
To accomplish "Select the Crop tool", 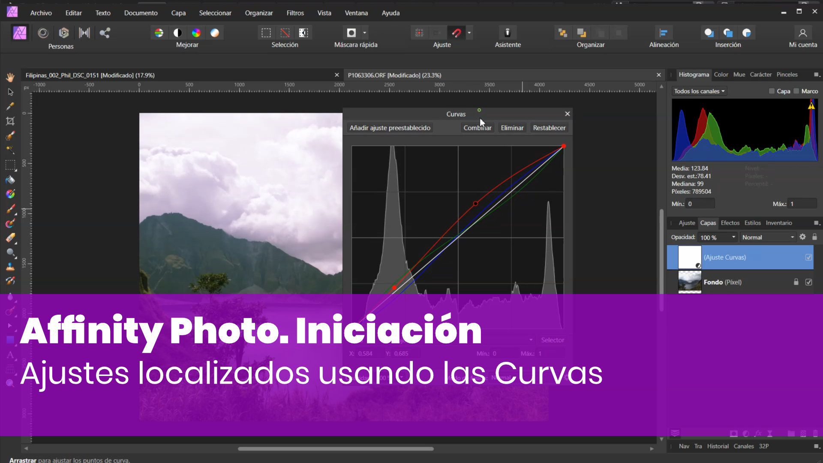I will click(10, 121).
